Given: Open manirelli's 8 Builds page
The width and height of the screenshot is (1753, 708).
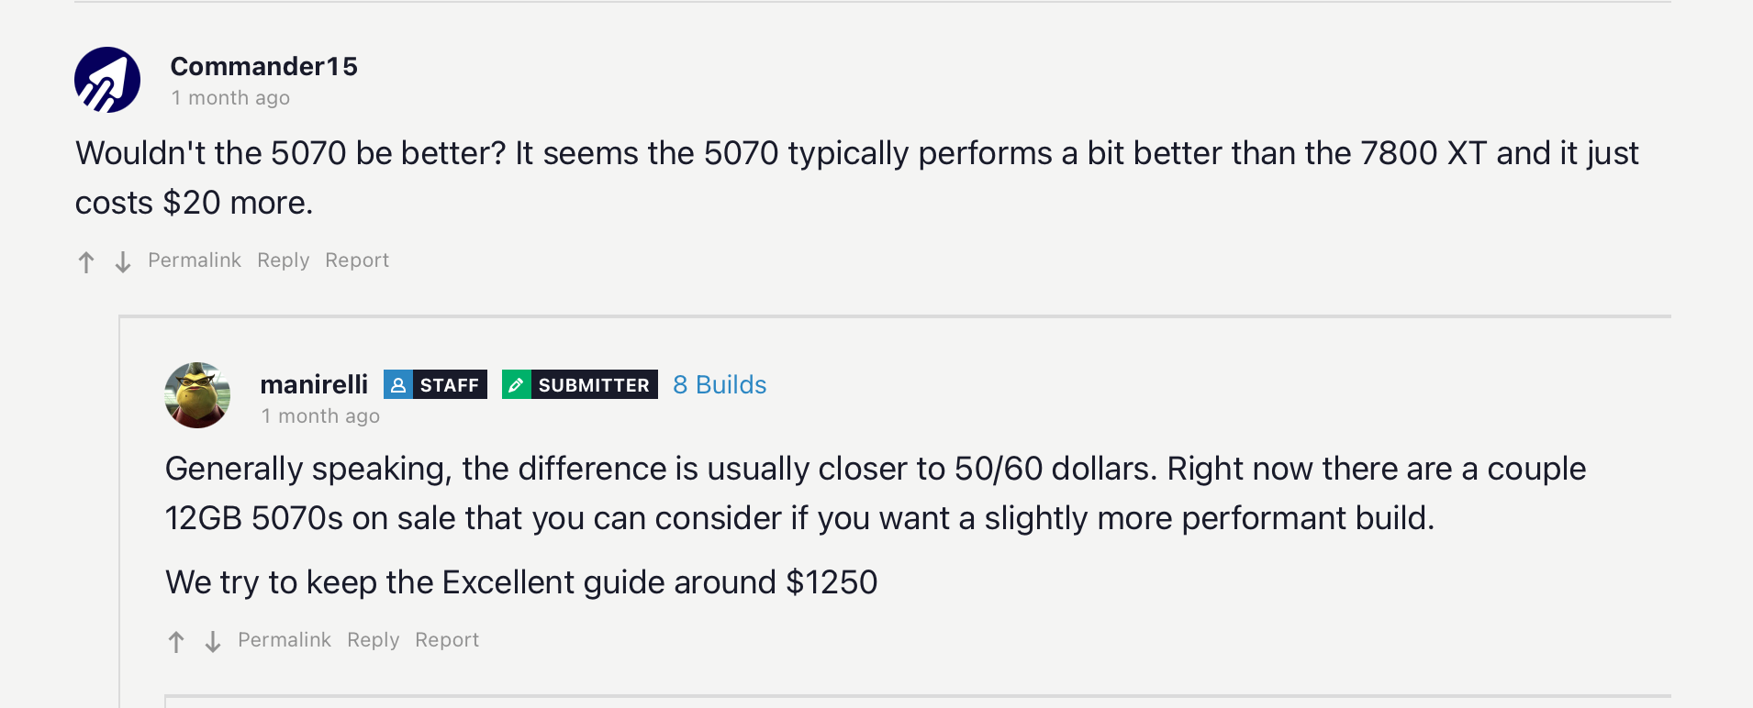Looking at the screenshot, I should (719, 384).
